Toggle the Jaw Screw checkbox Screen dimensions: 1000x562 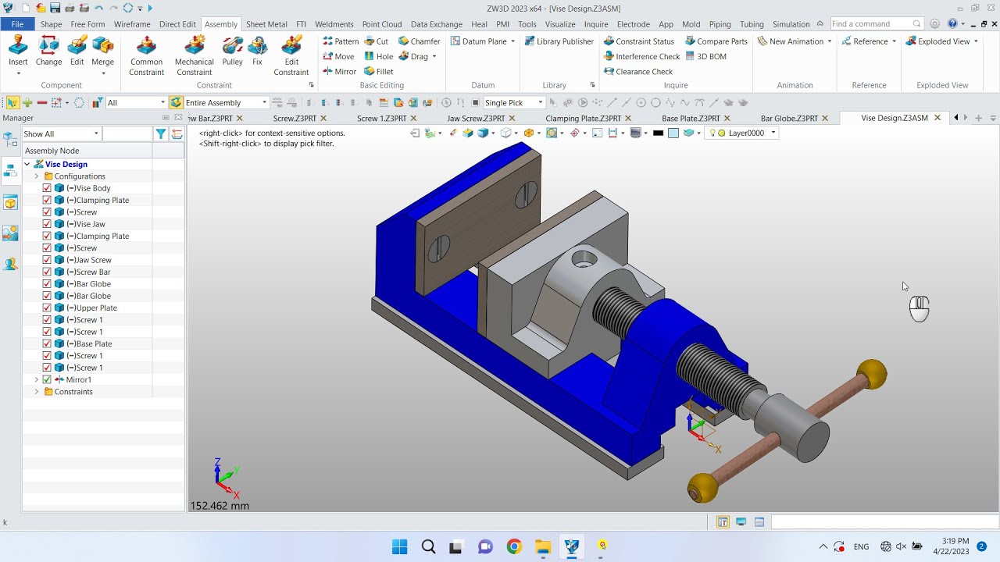click(47, 260)
